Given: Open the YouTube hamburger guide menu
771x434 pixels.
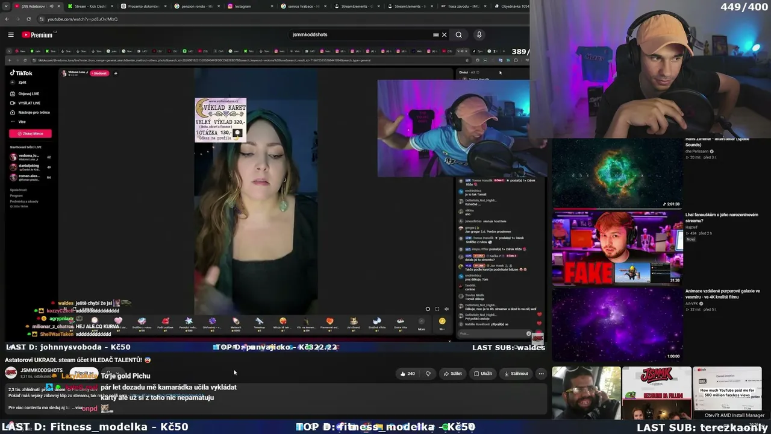Looking at the screenshot, I should [x=11, y=35].
